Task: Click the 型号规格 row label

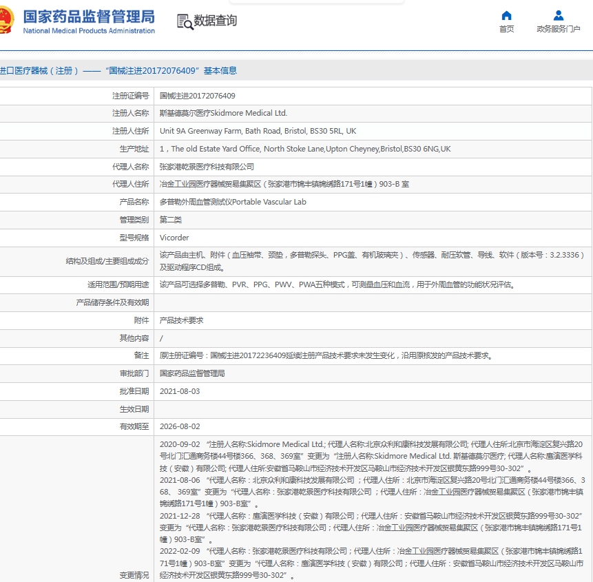Action: (134, 238)
